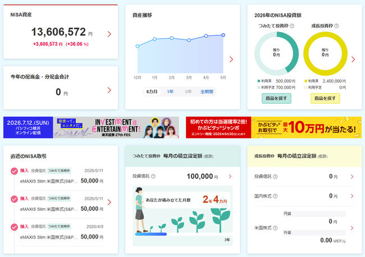
Task: Click help icon beside 成長投資枠 投資信託 row
Action: point(275,177)
